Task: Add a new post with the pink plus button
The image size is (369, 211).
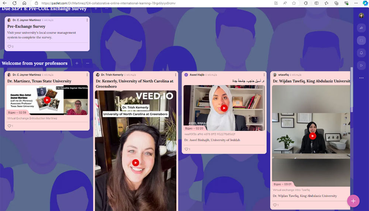Action: [x=353, y=201]
